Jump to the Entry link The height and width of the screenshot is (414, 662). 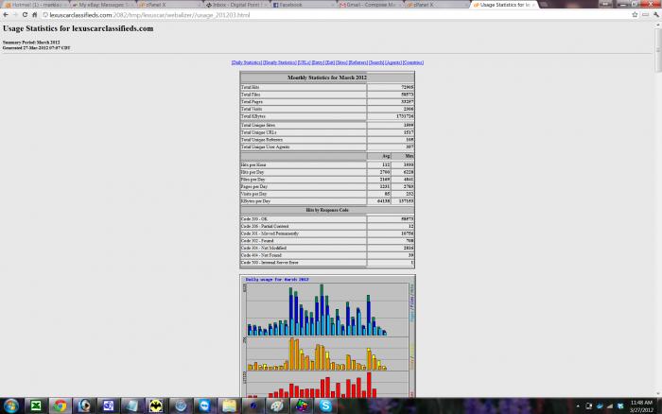click(318, 62)
